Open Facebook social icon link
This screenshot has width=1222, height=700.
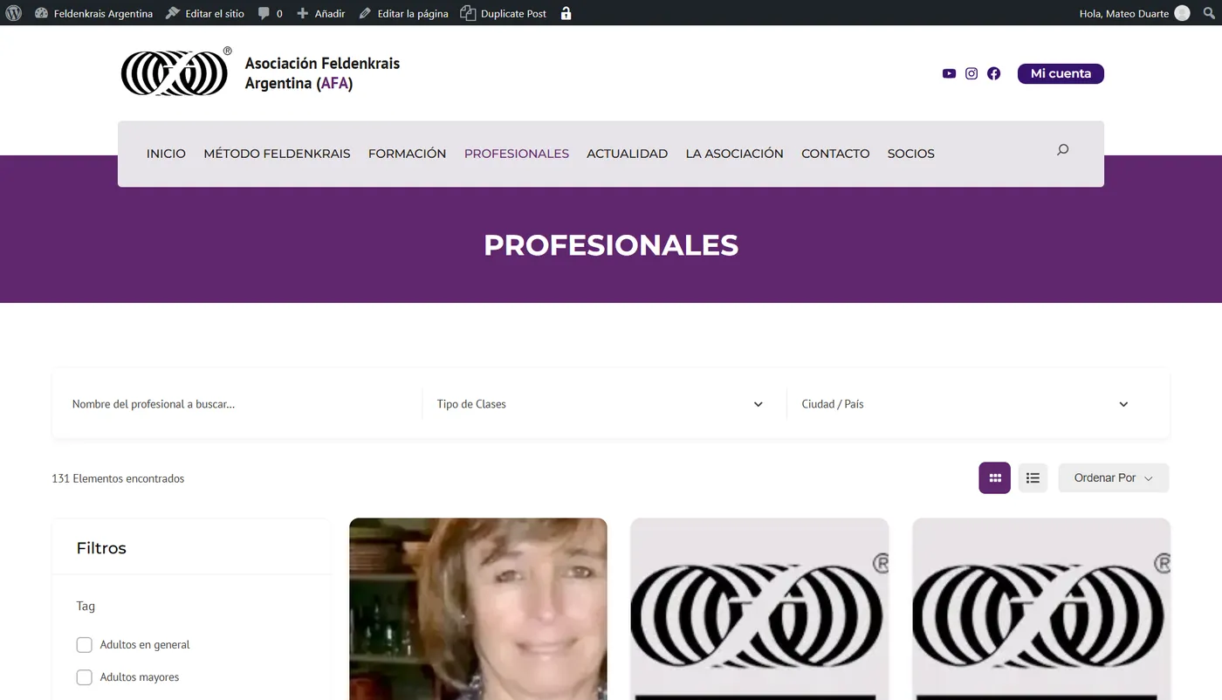993,73
